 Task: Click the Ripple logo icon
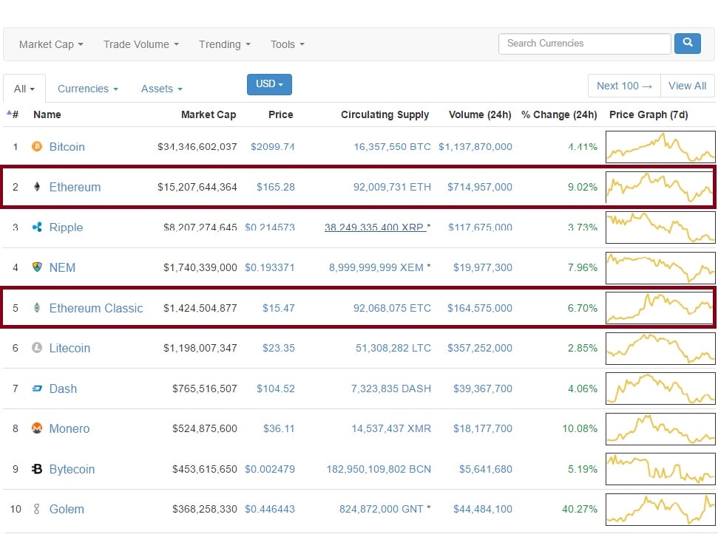point(37,227)
